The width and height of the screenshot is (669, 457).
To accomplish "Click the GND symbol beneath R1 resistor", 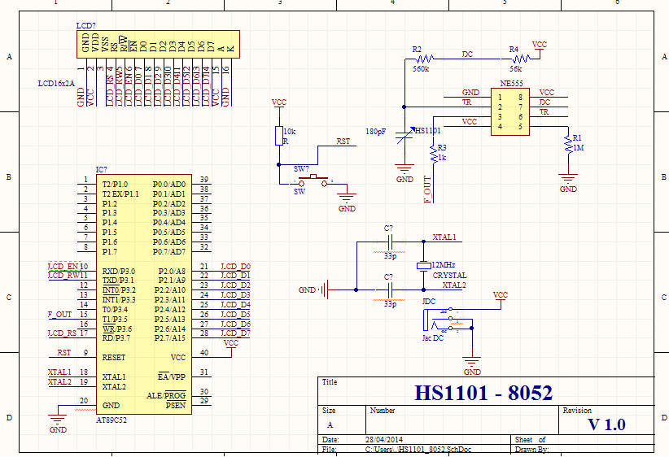I will pyautogui.click(x=568, y=178).
